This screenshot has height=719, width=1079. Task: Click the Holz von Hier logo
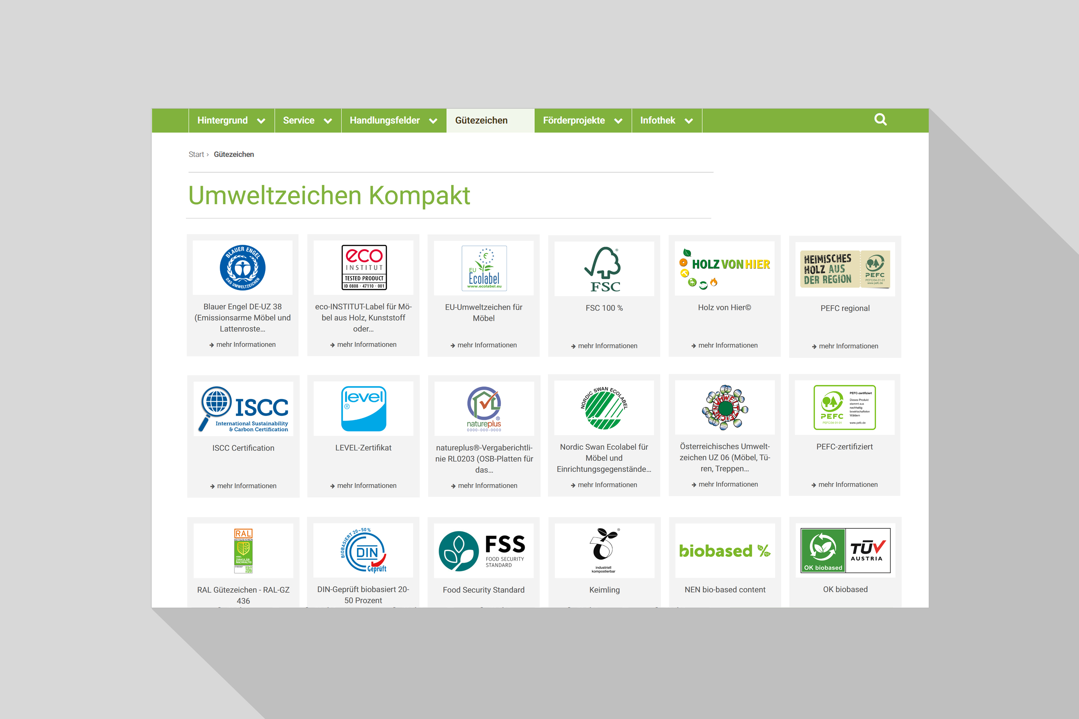point(724,269)
